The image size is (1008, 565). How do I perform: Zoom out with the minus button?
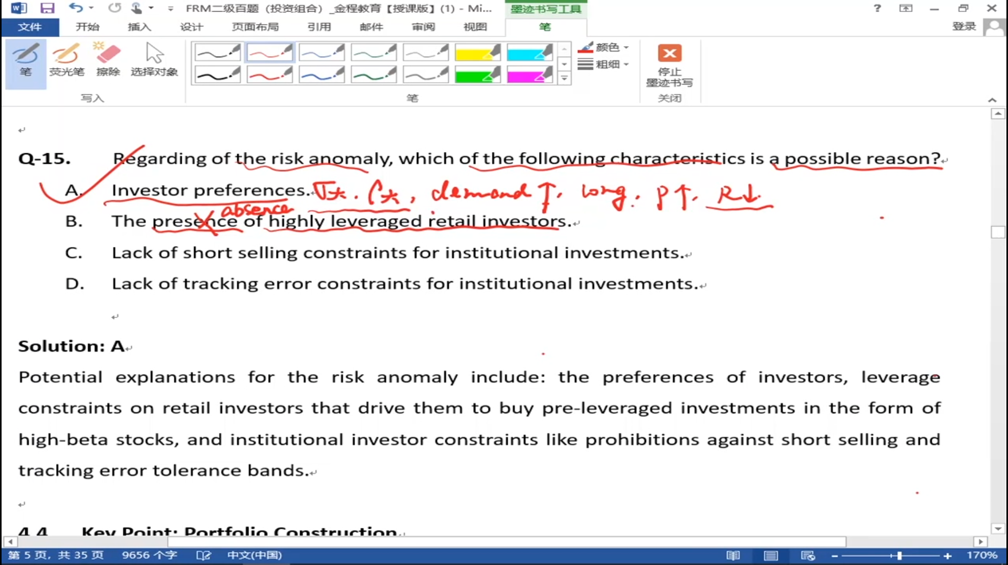pyautogui.click(x=835, y=556)
